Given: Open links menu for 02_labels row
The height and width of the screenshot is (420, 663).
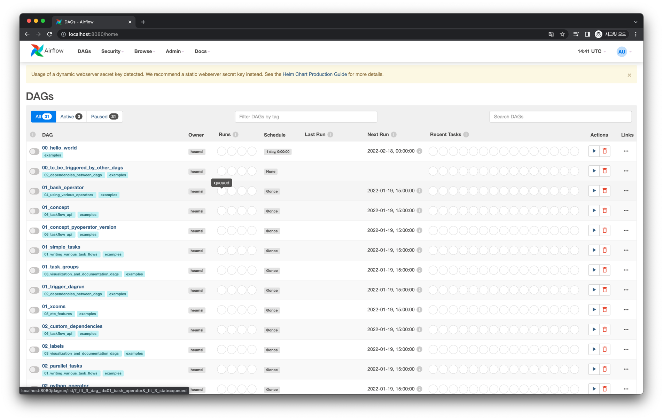Looking at the screenshot, I should (626, 349).
